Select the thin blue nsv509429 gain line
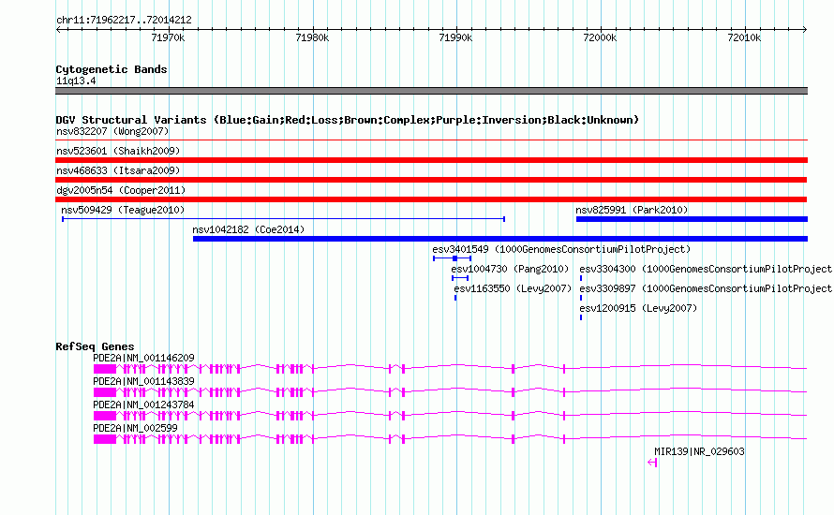834x515 pixels. [x=284, y=219]
